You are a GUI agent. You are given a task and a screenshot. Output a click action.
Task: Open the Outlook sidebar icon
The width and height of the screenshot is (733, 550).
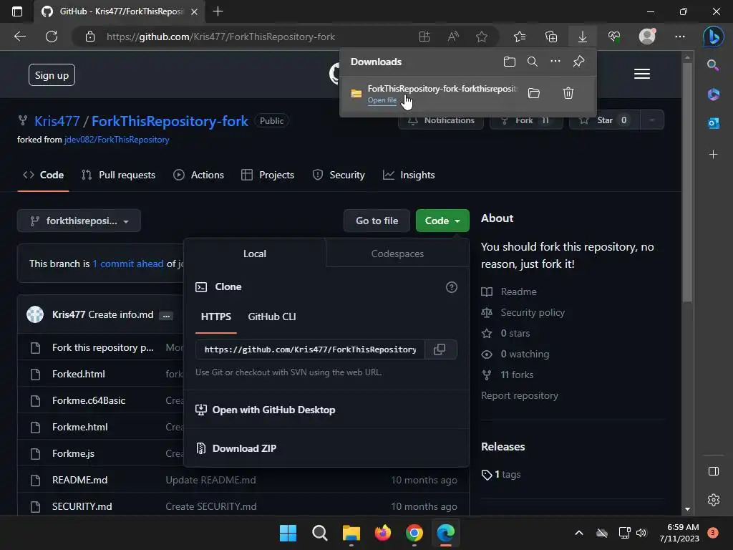713,123
